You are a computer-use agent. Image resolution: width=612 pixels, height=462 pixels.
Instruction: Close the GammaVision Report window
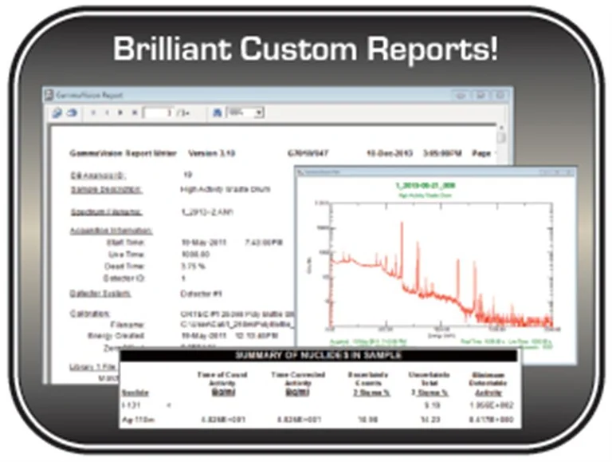click(x=500, y=96)
